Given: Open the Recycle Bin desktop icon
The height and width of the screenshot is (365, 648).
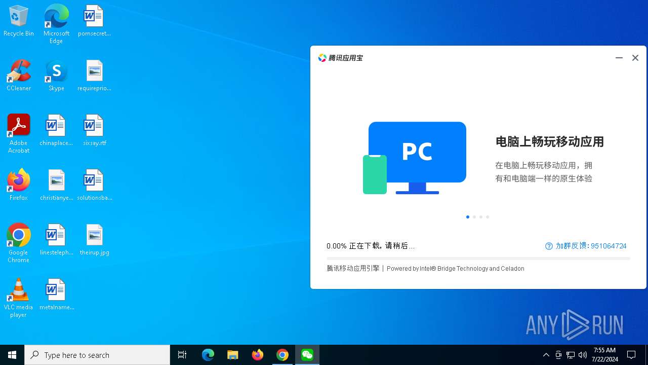Looking at the screenshot, I should [19, 21].
